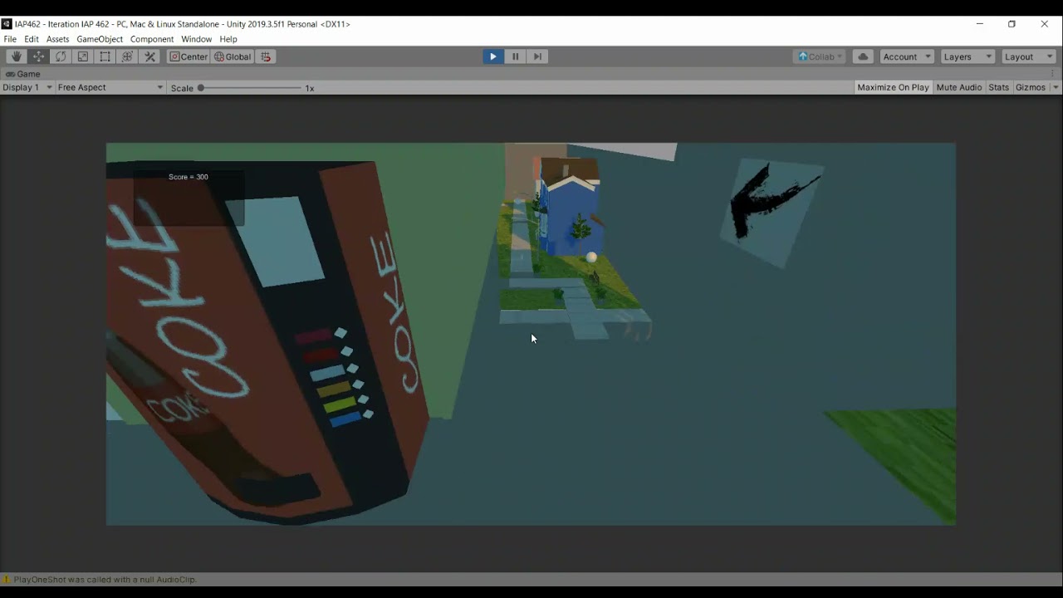Screen dimensions: 1063x598
Task: Open the Free Aspect dropdown
Action: click(x=110, y=87)
